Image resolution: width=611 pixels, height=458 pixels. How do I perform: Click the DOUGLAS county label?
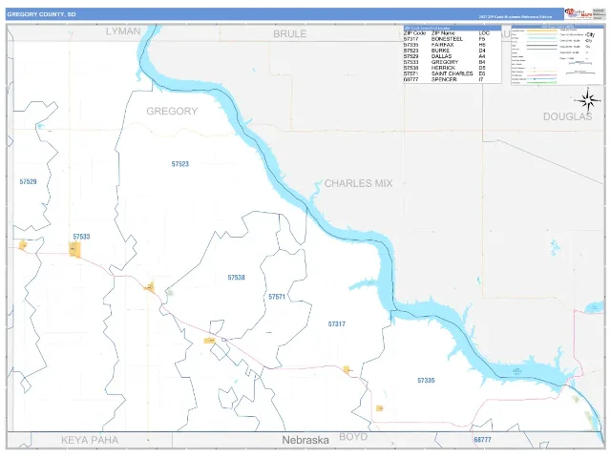click(x=568, y=116)
